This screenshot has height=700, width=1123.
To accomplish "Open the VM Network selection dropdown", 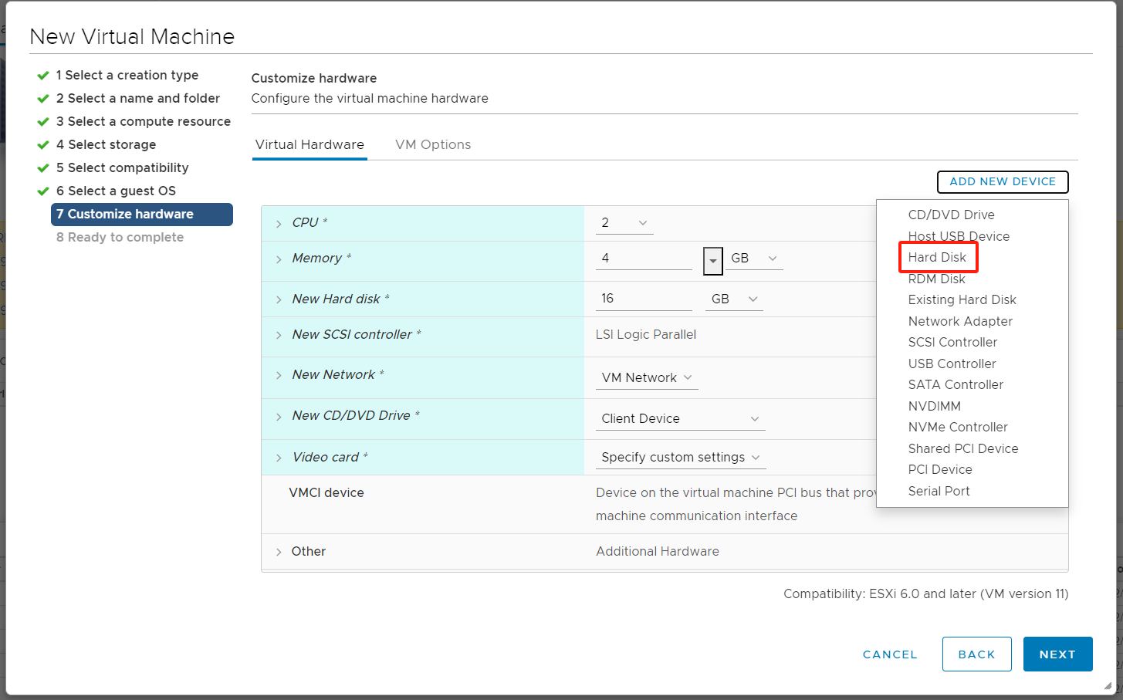I will pos(647,377).
